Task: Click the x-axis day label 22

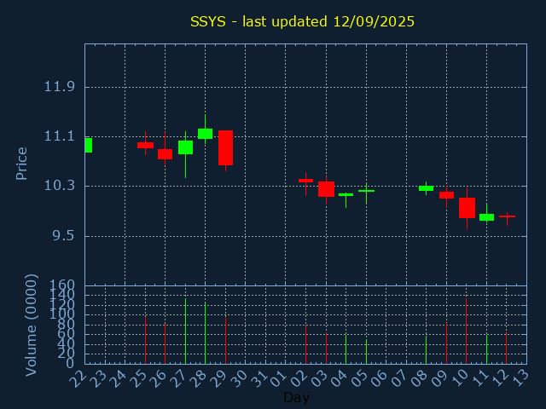Action: [78, 379]
